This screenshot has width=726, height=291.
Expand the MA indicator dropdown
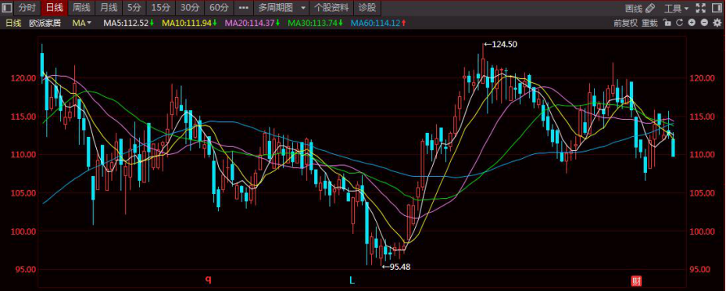(82, 23)
